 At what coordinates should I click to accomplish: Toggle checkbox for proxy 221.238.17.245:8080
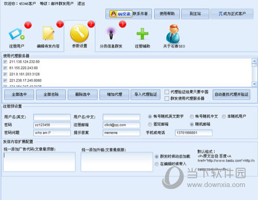point(5,81)
